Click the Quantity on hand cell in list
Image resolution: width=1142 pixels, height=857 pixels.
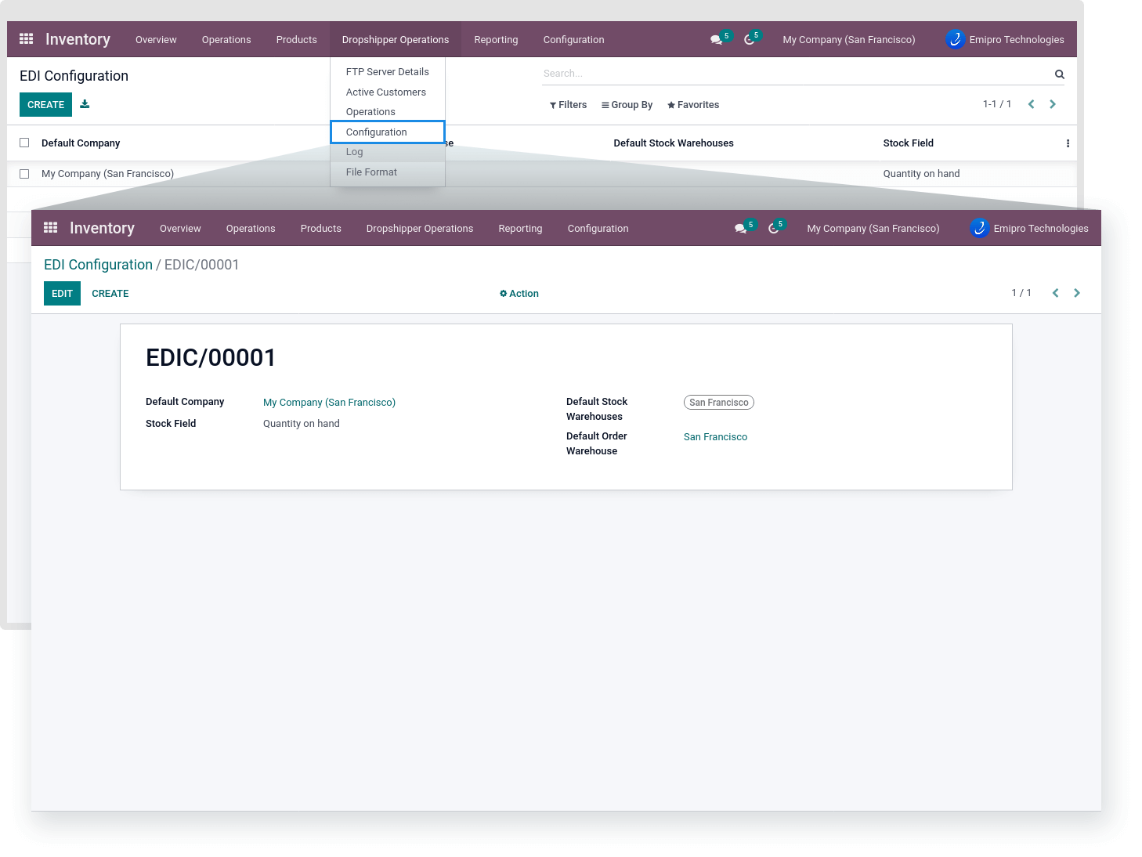click(921, 174)
